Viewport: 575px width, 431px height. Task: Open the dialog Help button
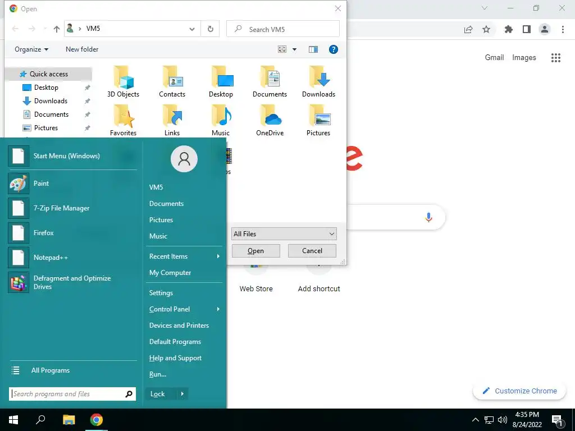point(334,49)
